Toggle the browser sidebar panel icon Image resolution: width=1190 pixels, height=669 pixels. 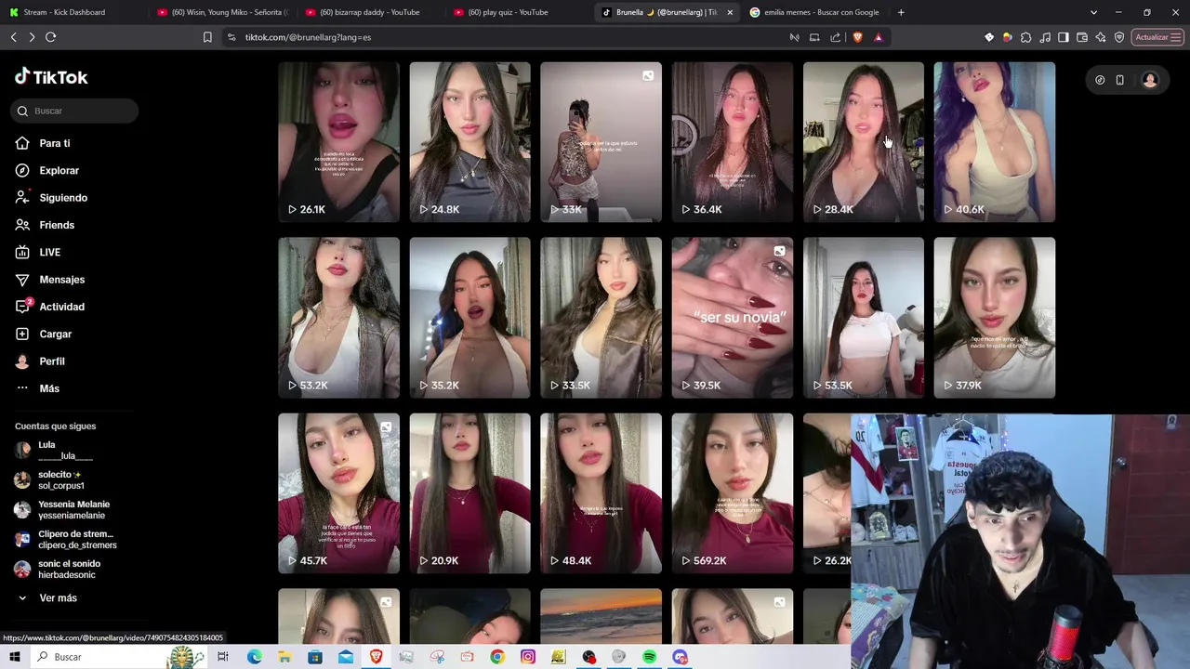coord(1064,37)
